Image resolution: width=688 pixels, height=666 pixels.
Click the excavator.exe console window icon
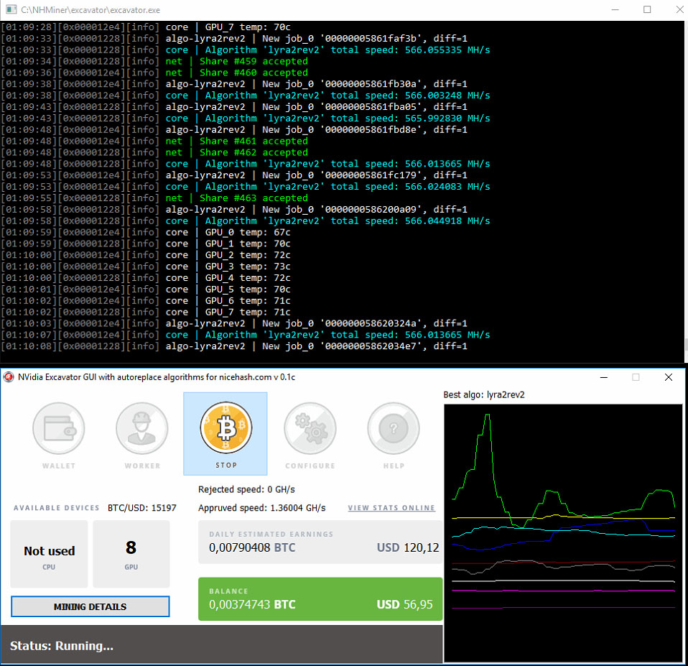click(11, 9)
